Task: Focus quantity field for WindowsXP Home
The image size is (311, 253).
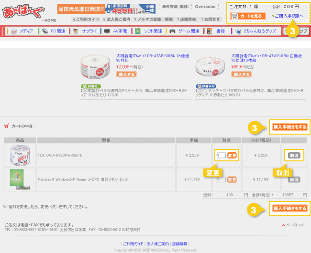Action: [221, 179]
